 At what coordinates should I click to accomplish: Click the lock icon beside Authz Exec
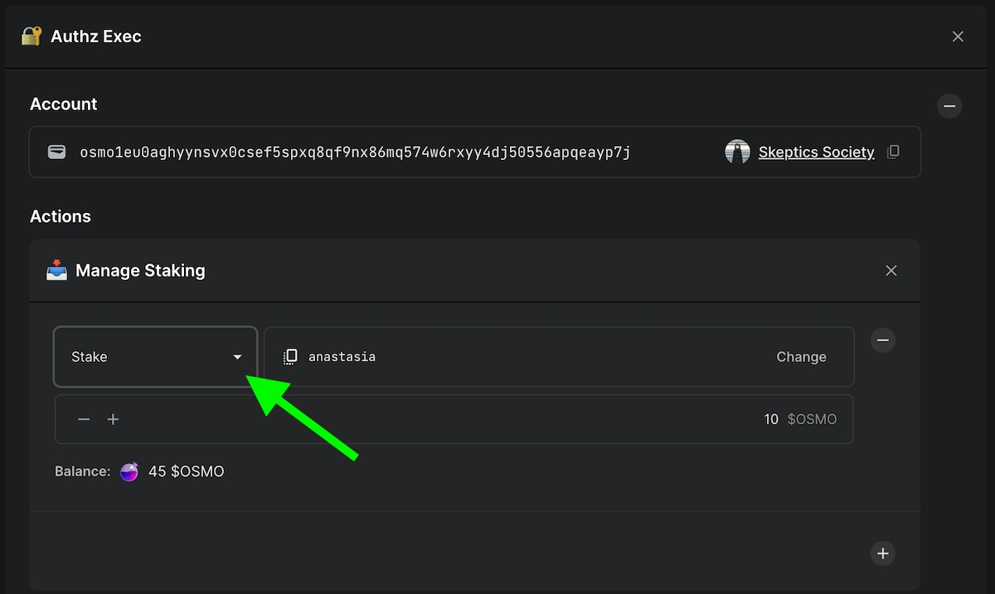(32, 36)
